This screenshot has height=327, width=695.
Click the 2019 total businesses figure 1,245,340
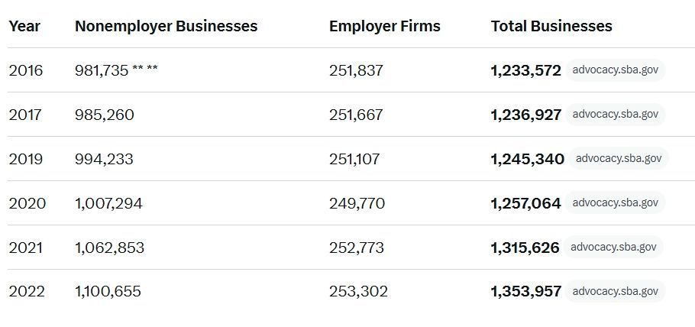click(527, 159)
